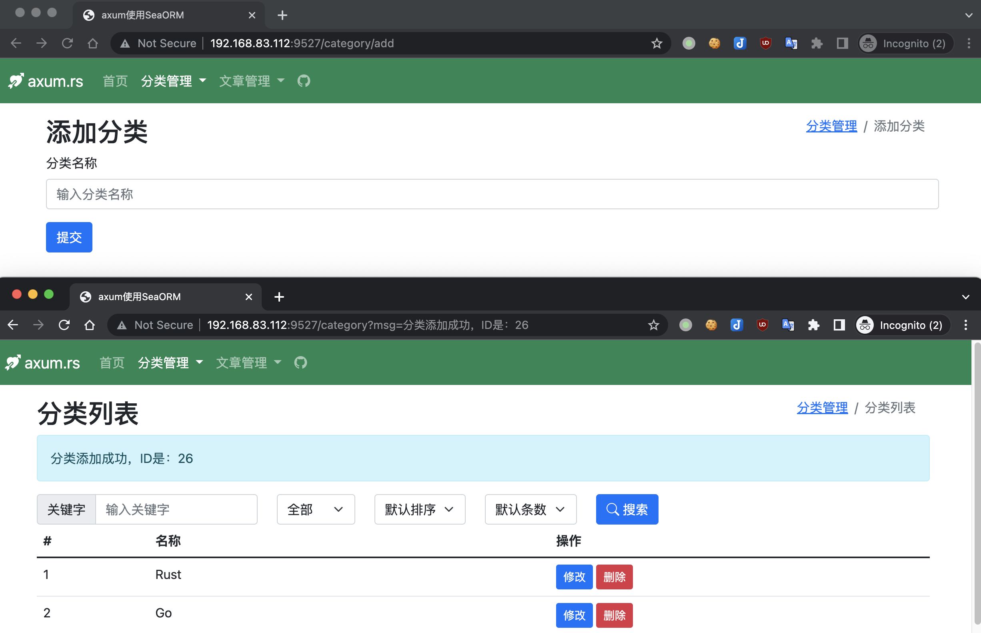Viewport: 981px width, 633px height.
Task: Click 删除 button for Go row
Action: click(614, 615)
